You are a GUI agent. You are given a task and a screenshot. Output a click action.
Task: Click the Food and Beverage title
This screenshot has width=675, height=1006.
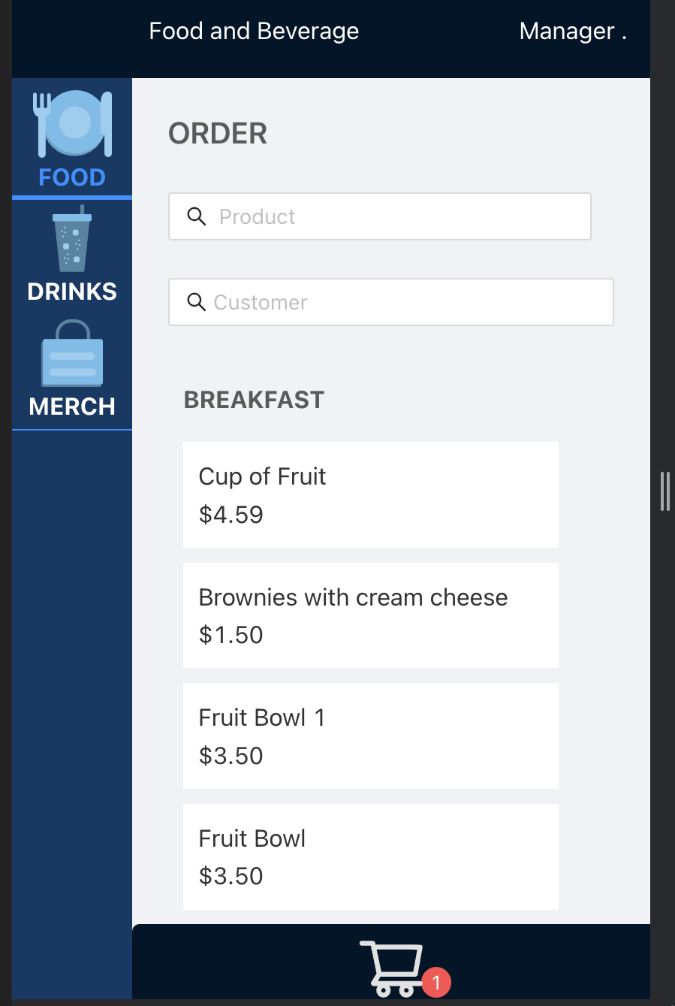coord(254,32)
